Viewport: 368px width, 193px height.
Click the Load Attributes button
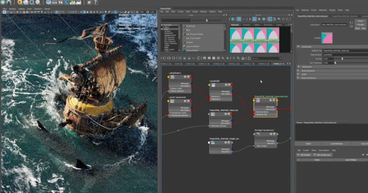337,143
